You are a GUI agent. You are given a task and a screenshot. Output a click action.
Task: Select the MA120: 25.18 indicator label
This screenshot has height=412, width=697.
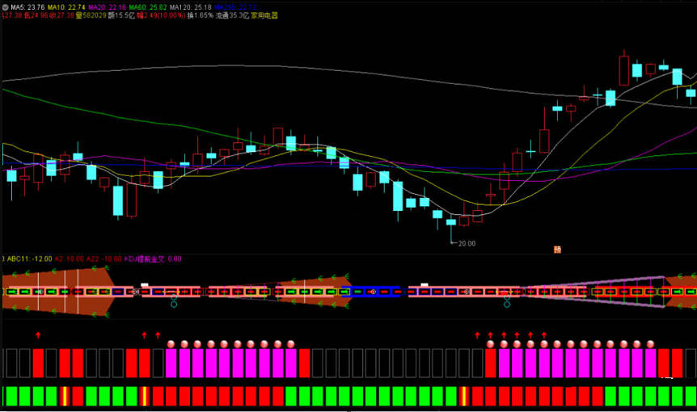click(190, 7)
